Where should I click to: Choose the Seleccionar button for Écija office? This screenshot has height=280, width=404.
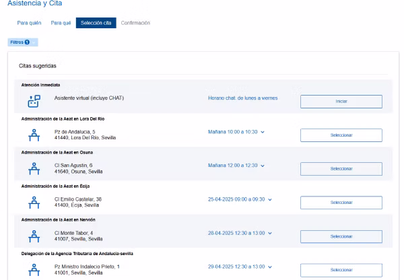(x=341, y=203)
